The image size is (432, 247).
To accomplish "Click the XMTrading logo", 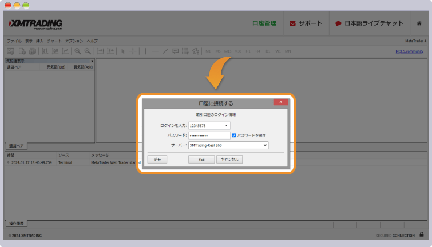I will click(35, 25).
